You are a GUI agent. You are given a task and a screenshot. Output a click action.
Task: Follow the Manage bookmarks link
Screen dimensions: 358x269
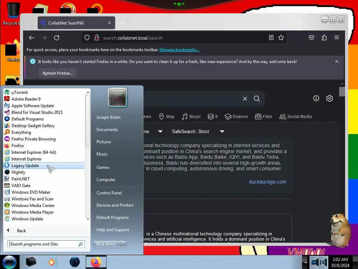point(179,50)
